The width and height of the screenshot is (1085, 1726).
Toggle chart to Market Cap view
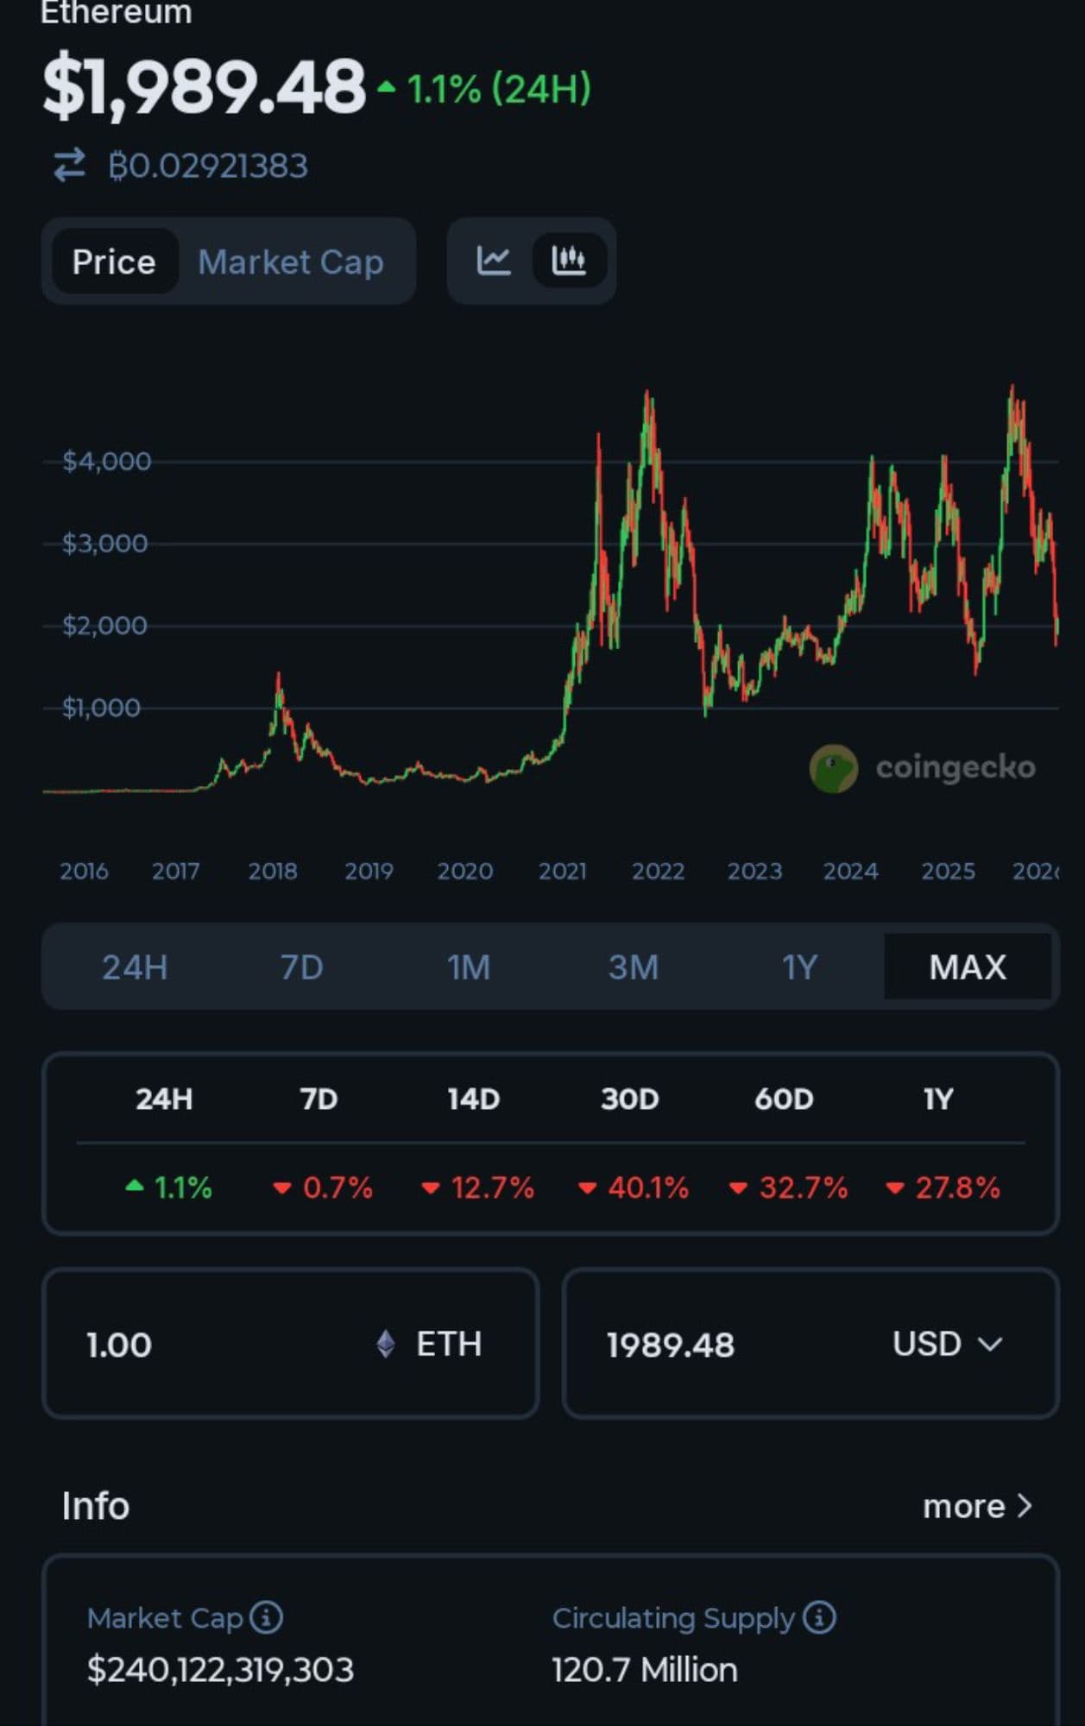click(291, 261)
